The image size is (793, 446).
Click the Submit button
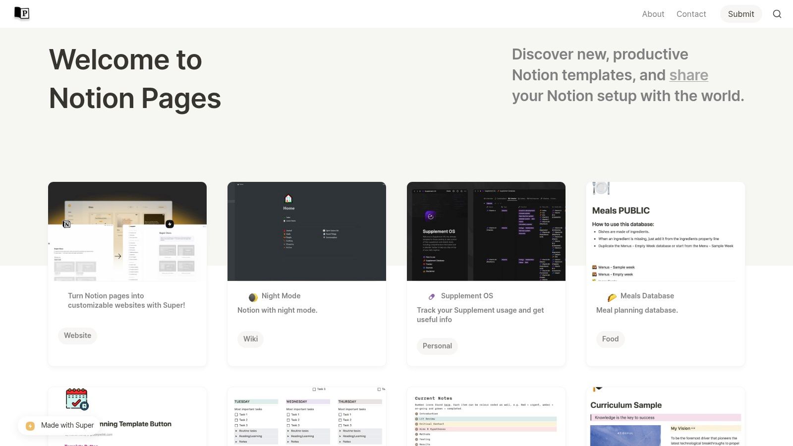pos(741,14)
